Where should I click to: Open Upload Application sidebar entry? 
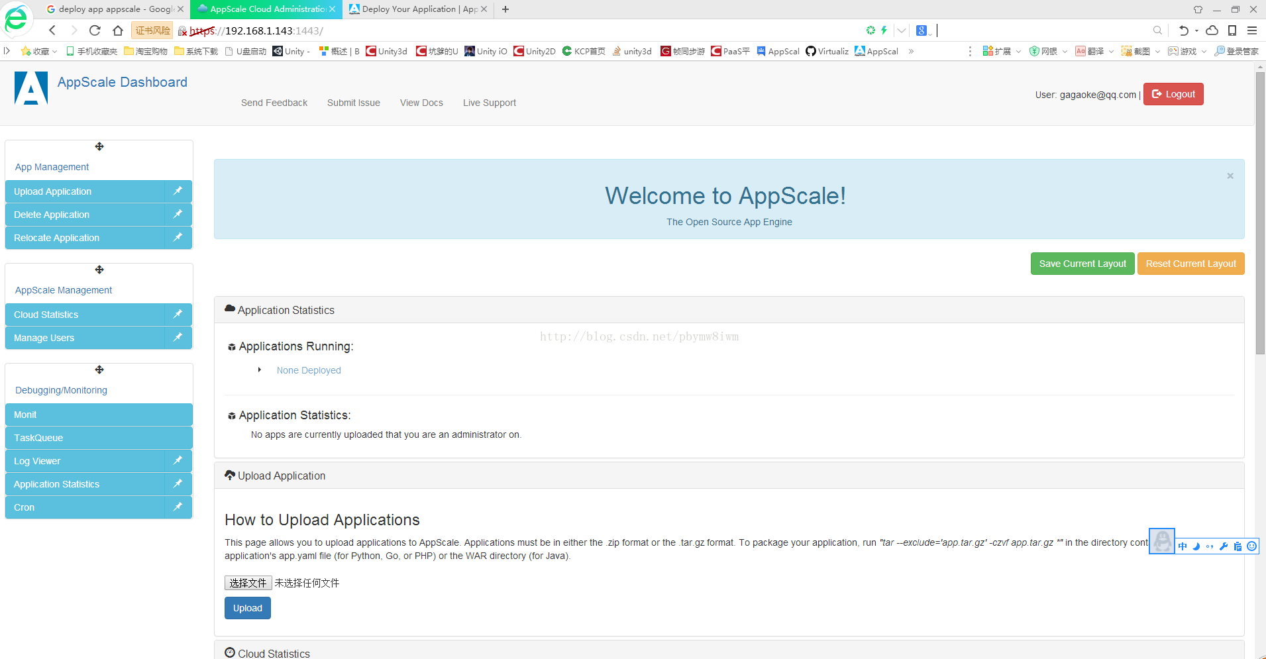[85, 191]
